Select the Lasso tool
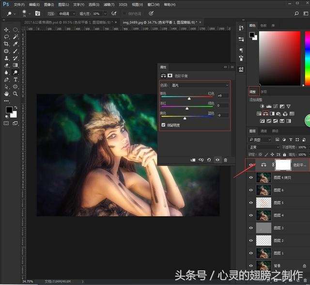310x285 pixels. [6, 37]
